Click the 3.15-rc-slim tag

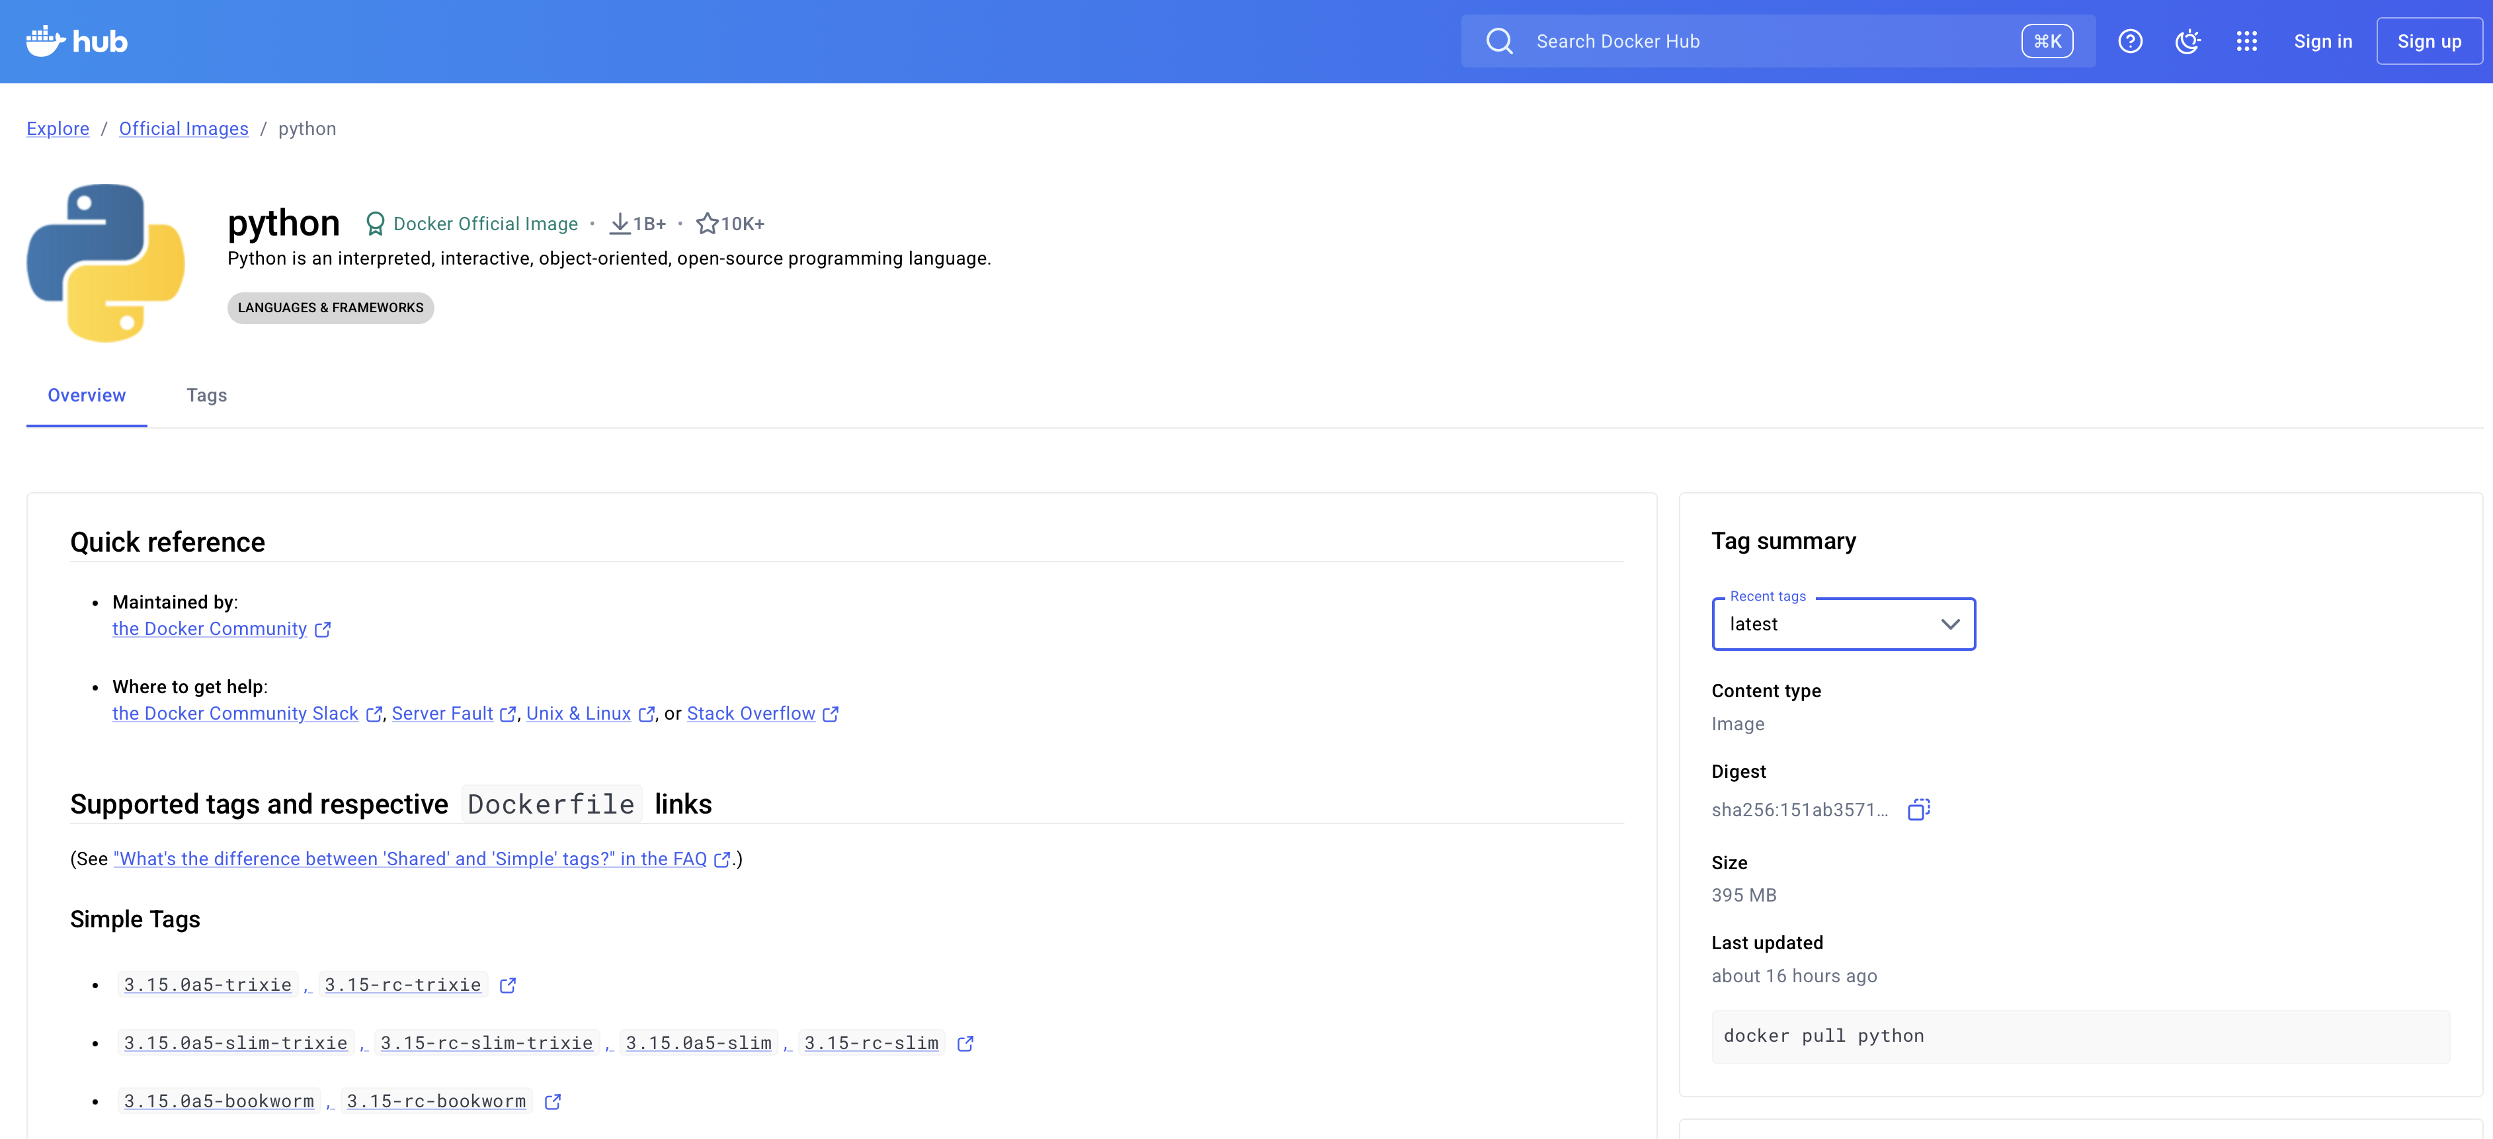(871, 1043)
